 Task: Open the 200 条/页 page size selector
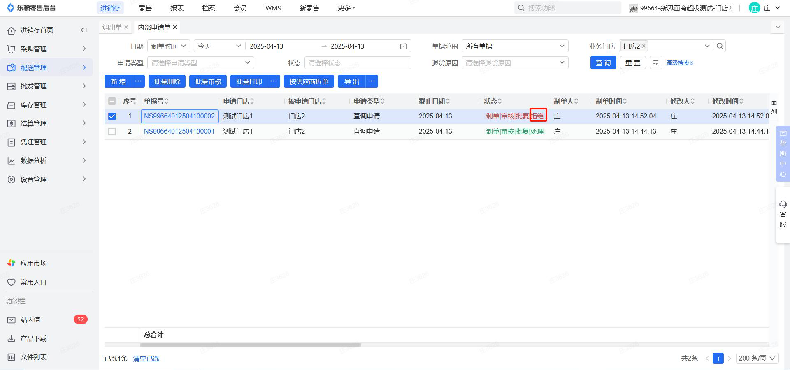click(x=756, y=358)
